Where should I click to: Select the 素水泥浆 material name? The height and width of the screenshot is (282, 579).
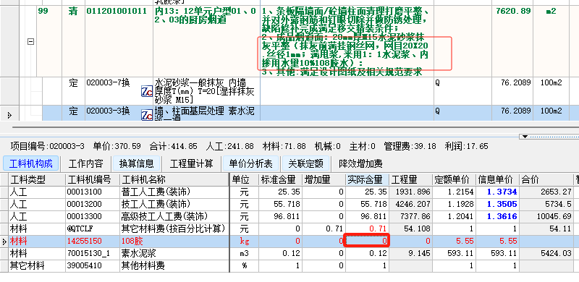point(138,253)
